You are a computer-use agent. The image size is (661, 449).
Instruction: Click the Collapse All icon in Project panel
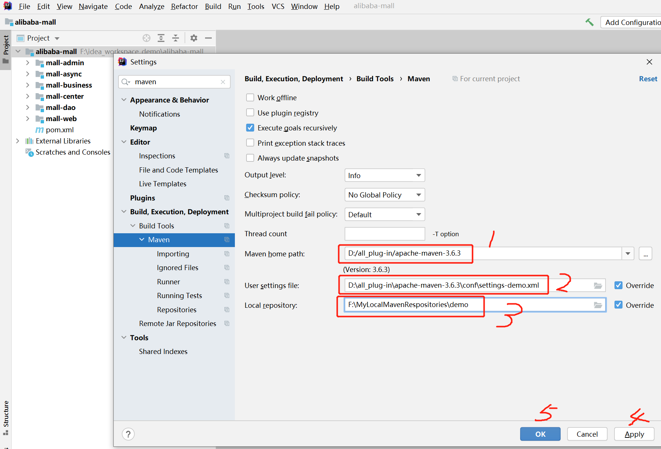click(176, 38)
